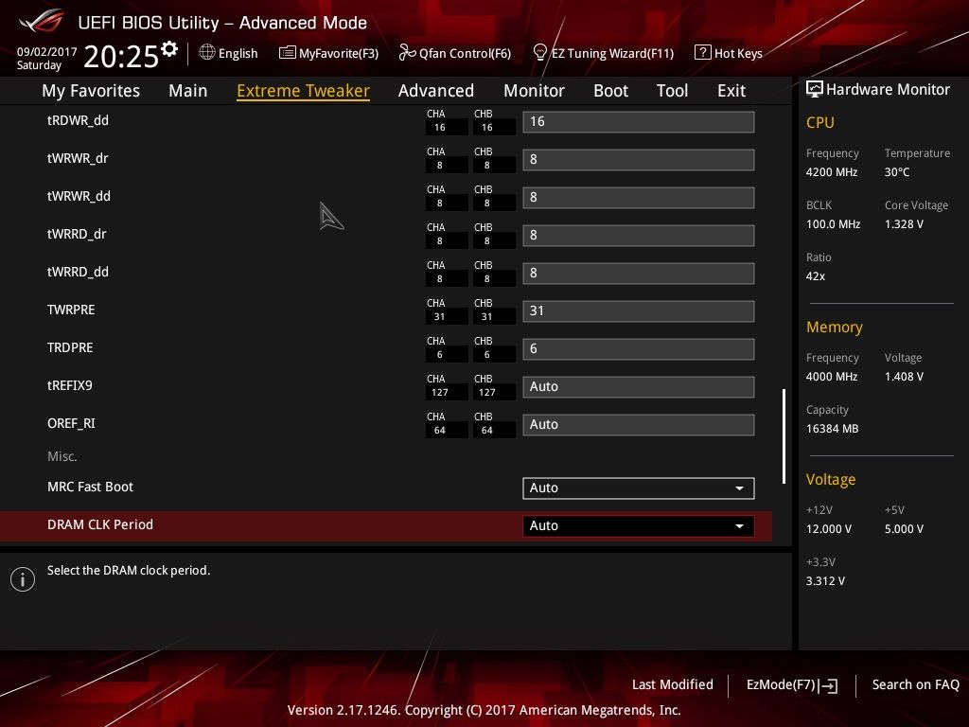The height and width of the screenshot is (727, 969).
Task: Click the tWRWR_dd value field
Action: [x=639, y=197]
